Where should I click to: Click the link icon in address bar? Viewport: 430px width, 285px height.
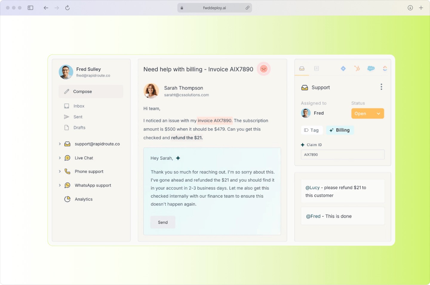[x=247, y=8]
